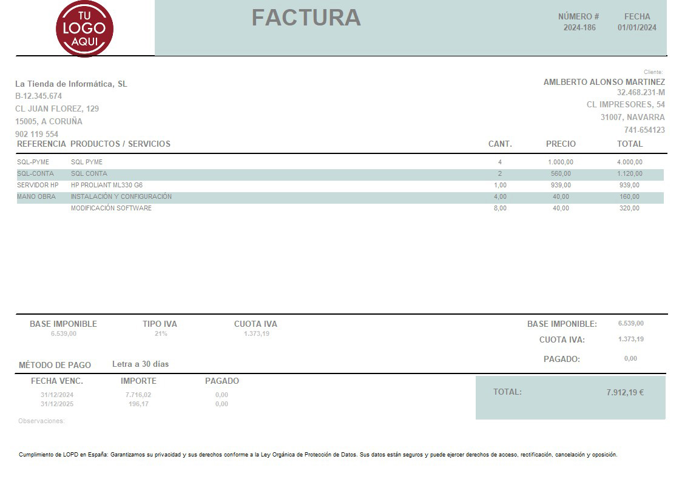Click the TU LOGO AQUI circular logo
Viewport: 682px width, 482px height.
click(84, 28)
